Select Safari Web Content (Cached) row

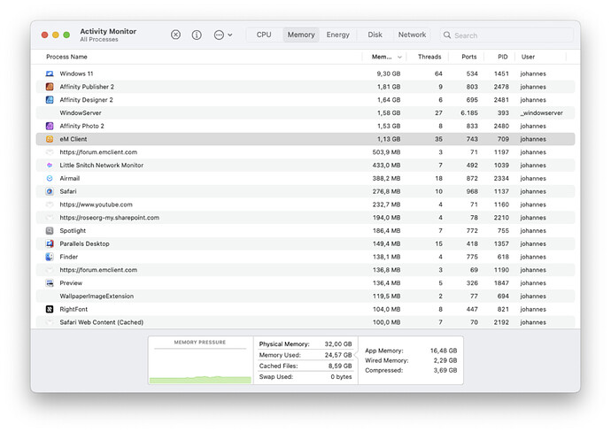[305, 322]
